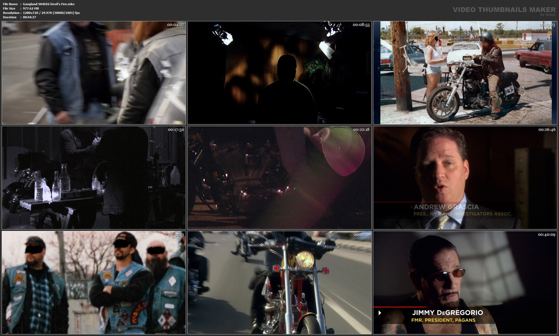Click the duration value 00:44:37
The width and height of the screenshot is (559, 336).
(29, 17)
